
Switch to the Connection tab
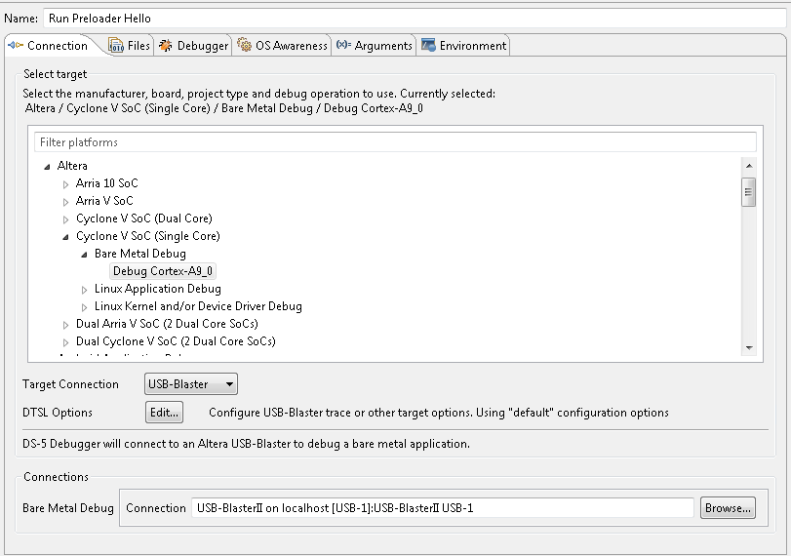point(50,46)
